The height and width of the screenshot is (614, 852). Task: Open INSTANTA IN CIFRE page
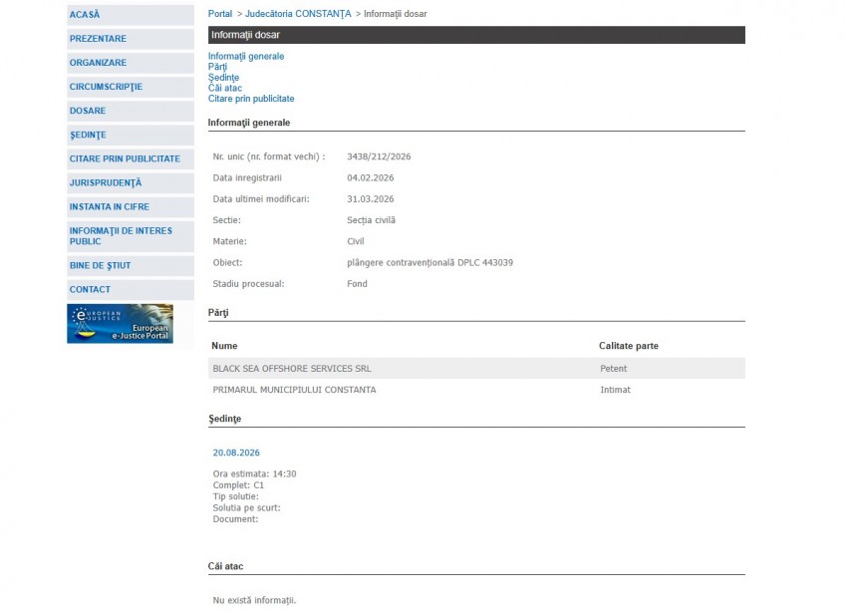point(112,206)
